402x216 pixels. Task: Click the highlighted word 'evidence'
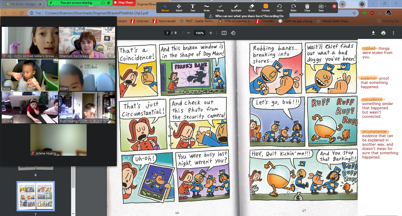coord(369,78)
